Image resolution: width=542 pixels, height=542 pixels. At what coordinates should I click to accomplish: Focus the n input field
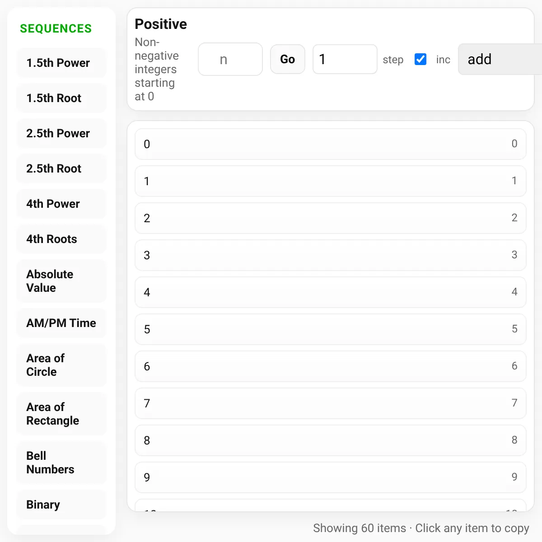[x=230, y=59]
